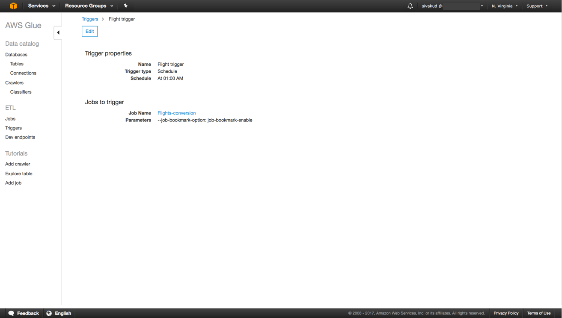Open the pin shortcuts star icon
Viewport: 562px width, 318px height.
[x=125, y=6]
